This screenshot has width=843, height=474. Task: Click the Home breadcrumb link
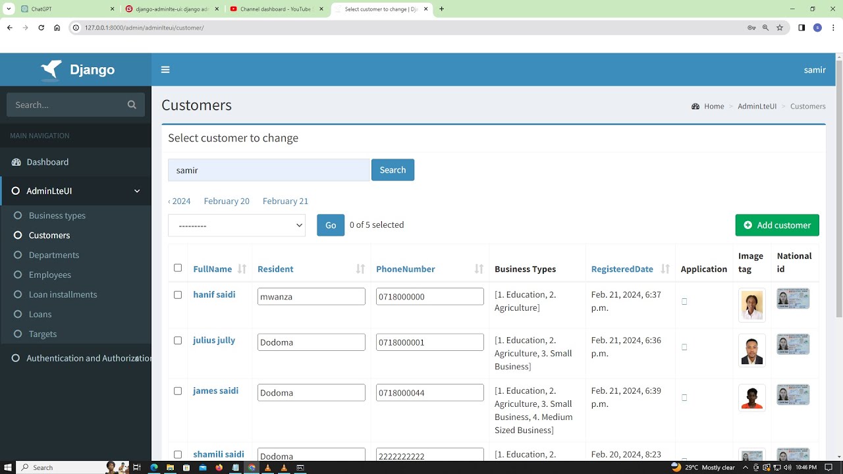coord(714,106)
